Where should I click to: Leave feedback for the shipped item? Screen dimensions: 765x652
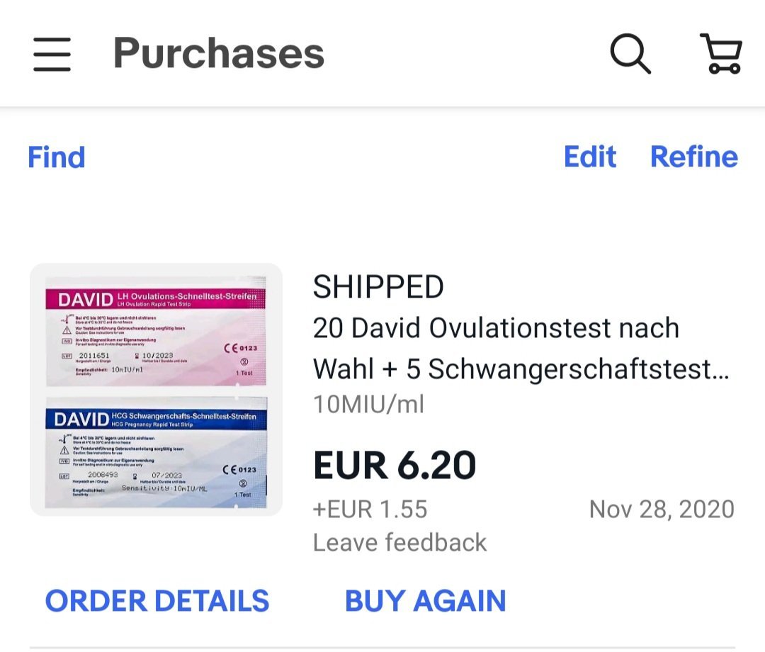(x=399, y=542)
